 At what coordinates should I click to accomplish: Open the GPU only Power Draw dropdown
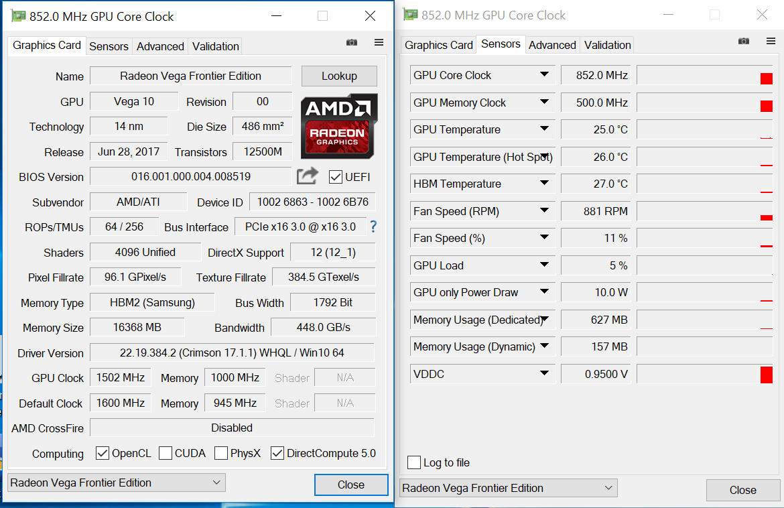[x=545, y=292]
